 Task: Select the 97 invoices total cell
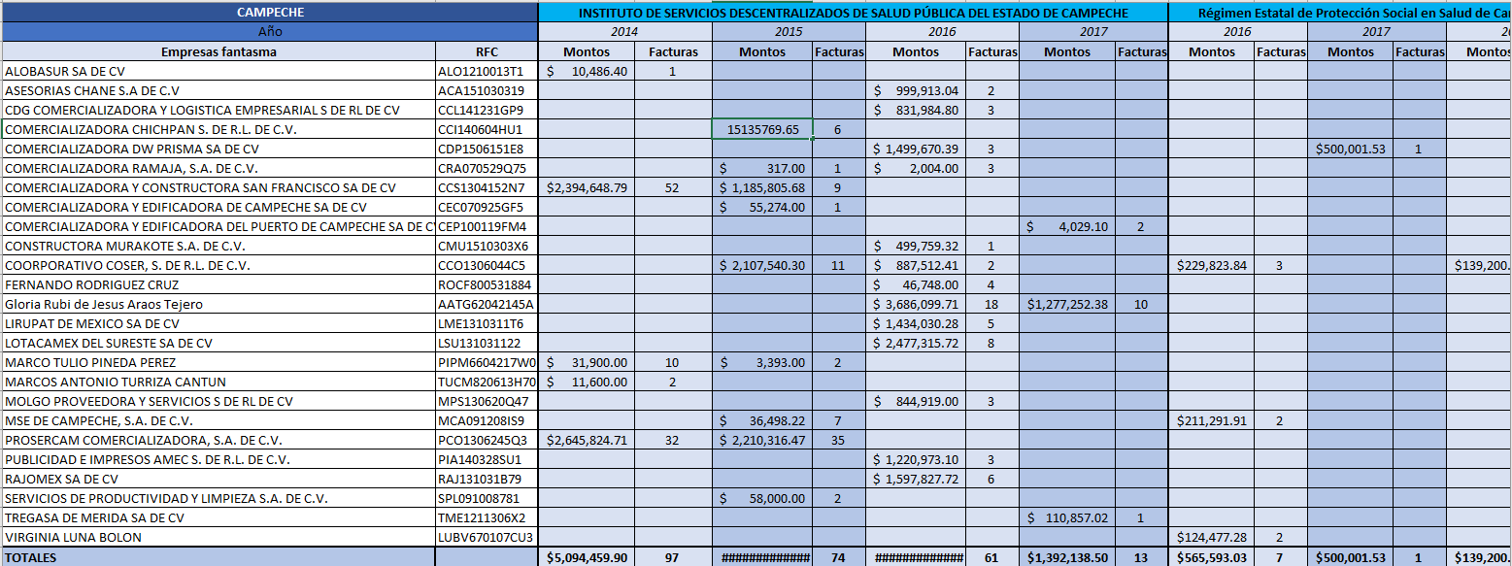[x=673, y=557]
